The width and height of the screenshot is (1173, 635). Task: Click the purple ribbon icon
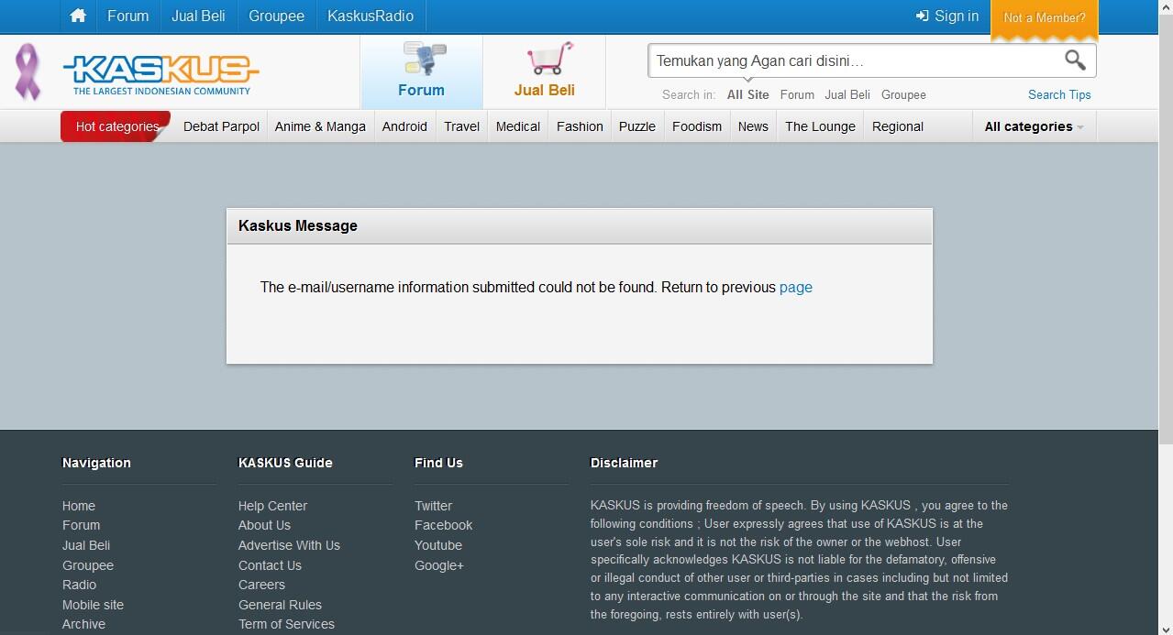28,71
